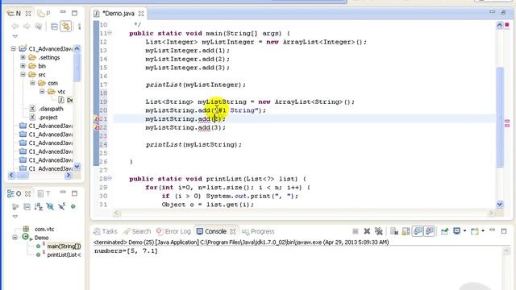Click the Display Selected Console icon
The height and width of the screenshot is (290, 516).
(x=456, y=231)
